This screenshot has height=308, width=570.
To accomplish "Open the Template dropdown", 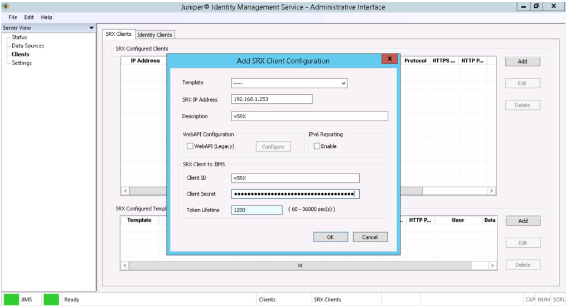I will point(289,83).
